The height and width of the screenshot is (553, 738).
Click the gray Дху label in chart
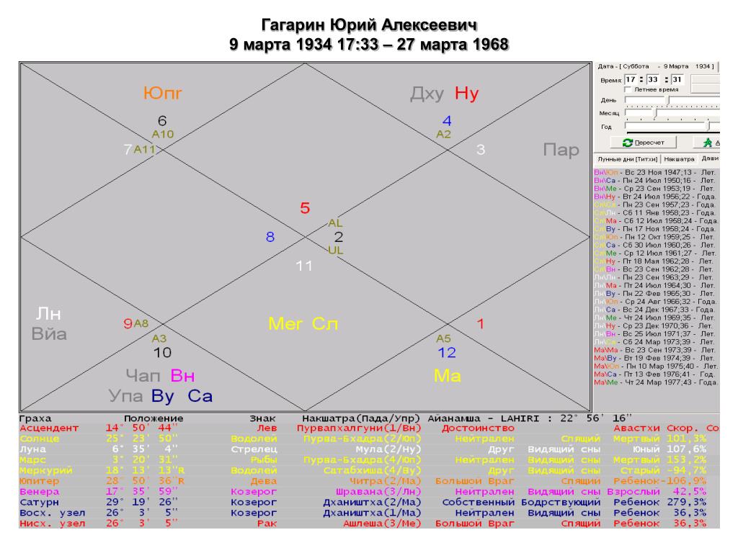click(427, 94)
